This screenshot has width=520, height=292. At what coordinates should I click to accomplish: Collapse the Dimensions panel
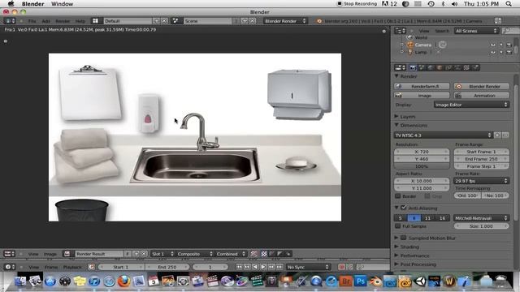[x=411, y=125]
